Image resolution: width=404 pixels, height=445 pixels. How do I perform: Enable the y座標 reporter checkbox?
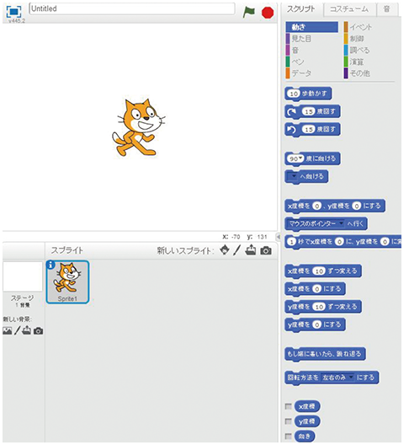[x=289, y=421]
